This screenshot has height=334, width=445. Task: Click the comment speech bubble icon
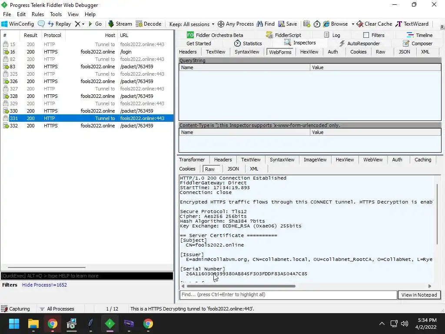click(x=41, y=24)
